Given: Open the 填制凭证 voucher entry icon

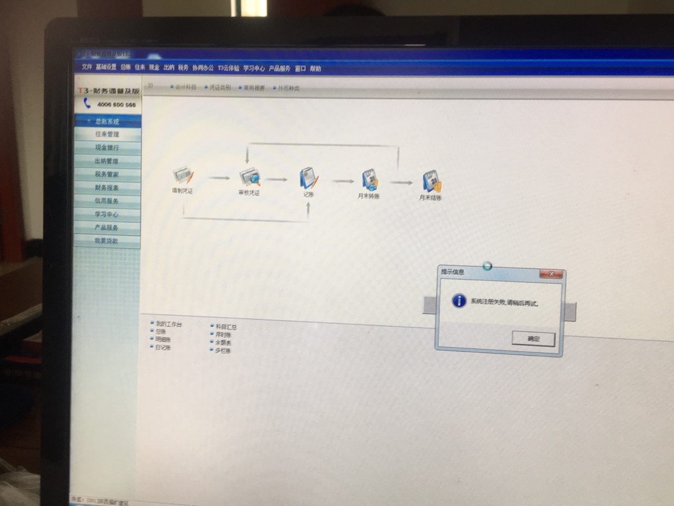Looking at the screenshot, I should 183,176.
